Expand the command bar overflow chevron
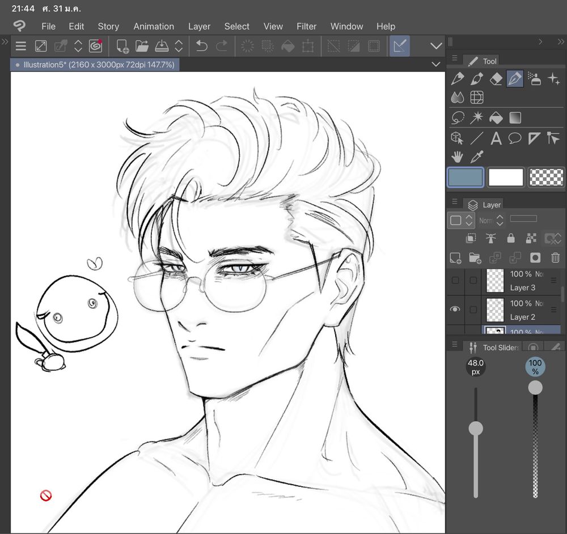The image size is (567, 534). pos(436,46)
